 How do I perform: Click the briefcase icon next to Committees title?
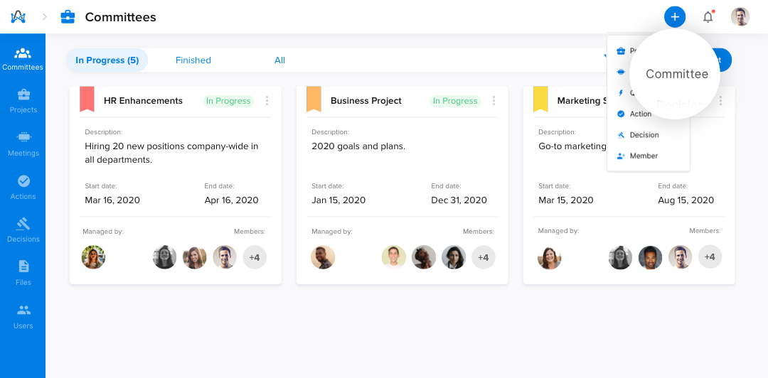(x=68, y=17)
